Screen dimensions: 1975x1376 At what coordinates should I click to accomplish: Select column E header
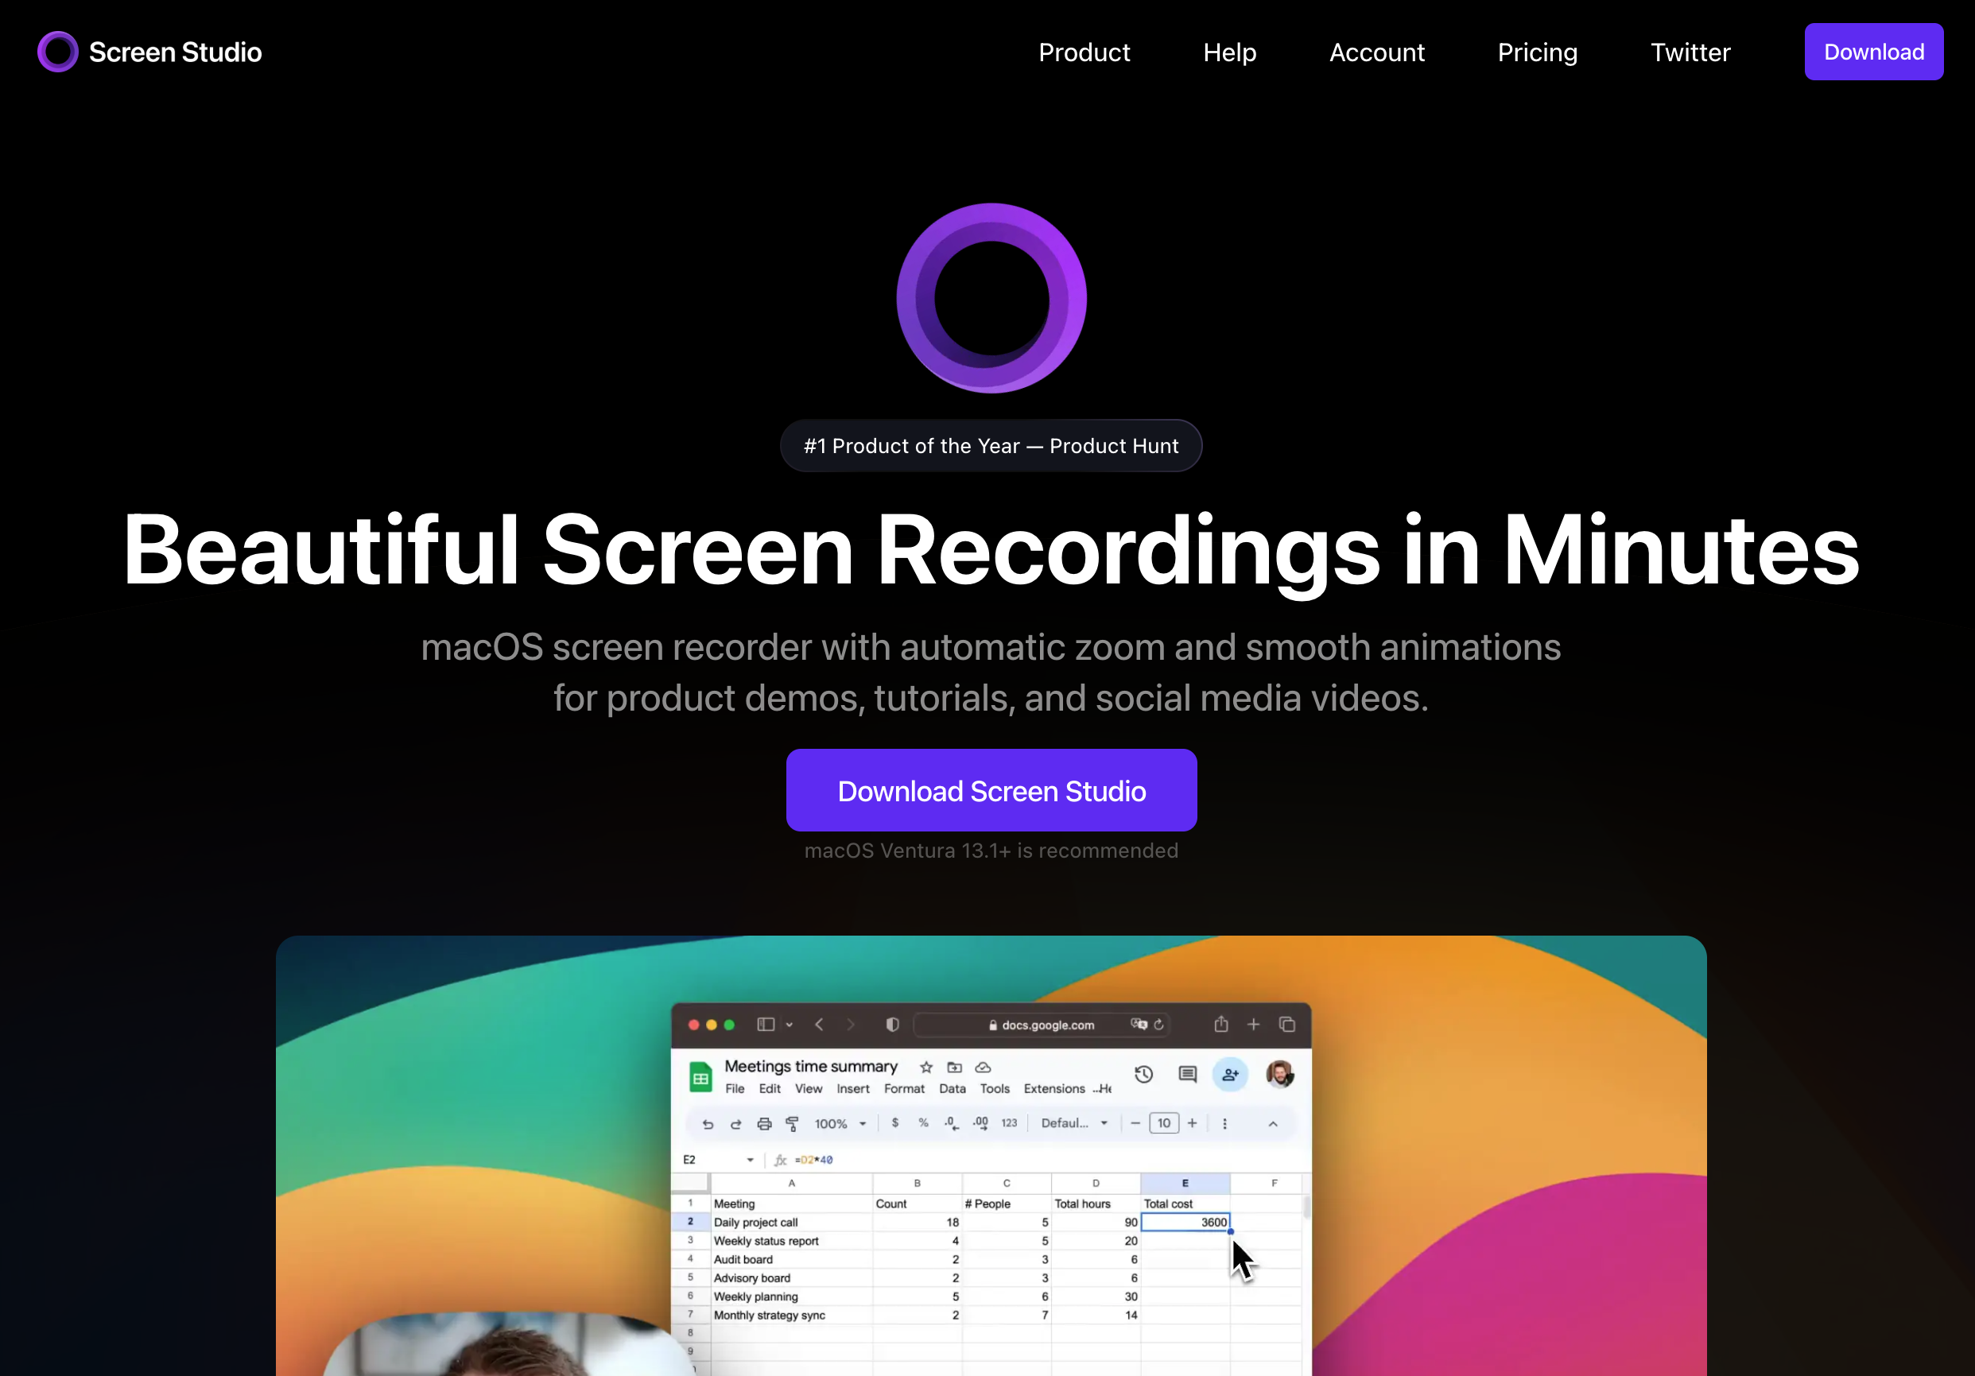coord(1185,1184)
